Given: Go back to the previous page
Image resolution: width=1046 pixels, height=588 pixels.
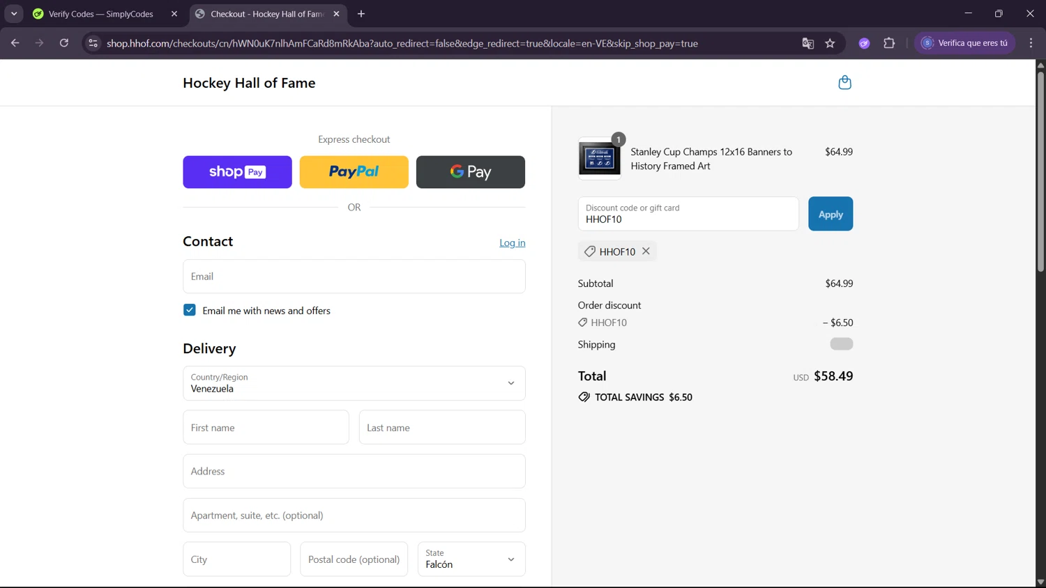Looking at the screenshot, I should click(x=15, y=43).
